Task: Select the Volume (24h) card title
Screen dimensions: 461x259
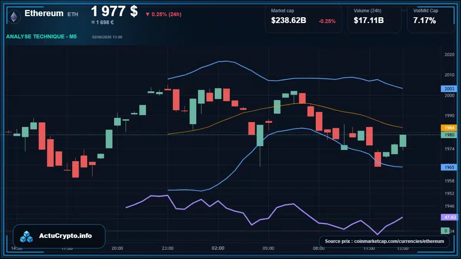Action: tap(367, 11)
